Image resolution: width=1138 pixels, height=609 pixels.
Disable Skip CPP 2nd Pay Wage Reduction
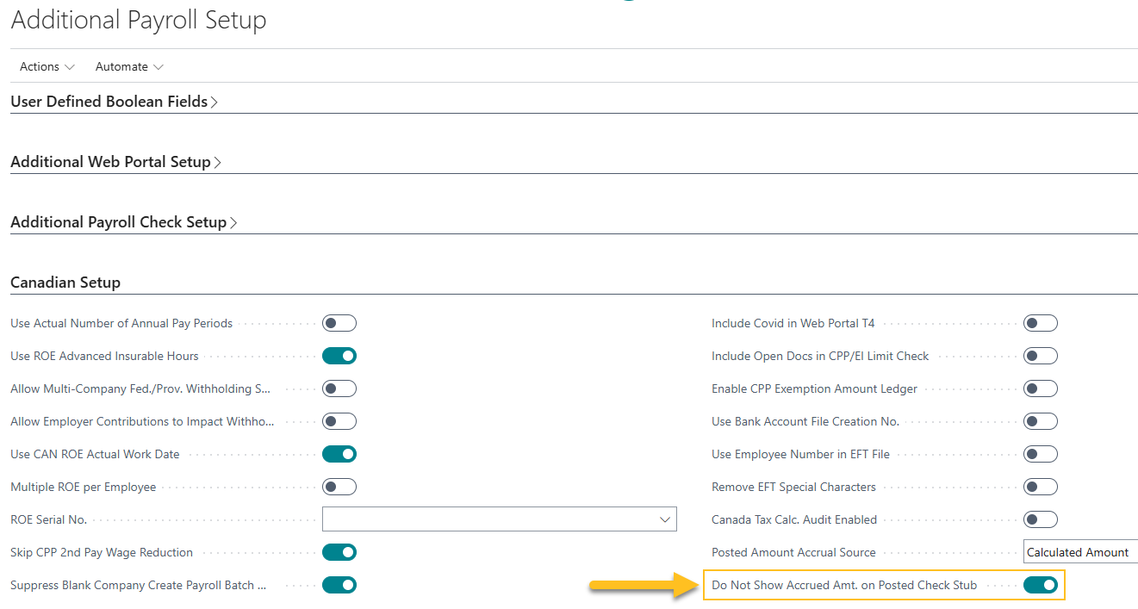pos(339,552)
